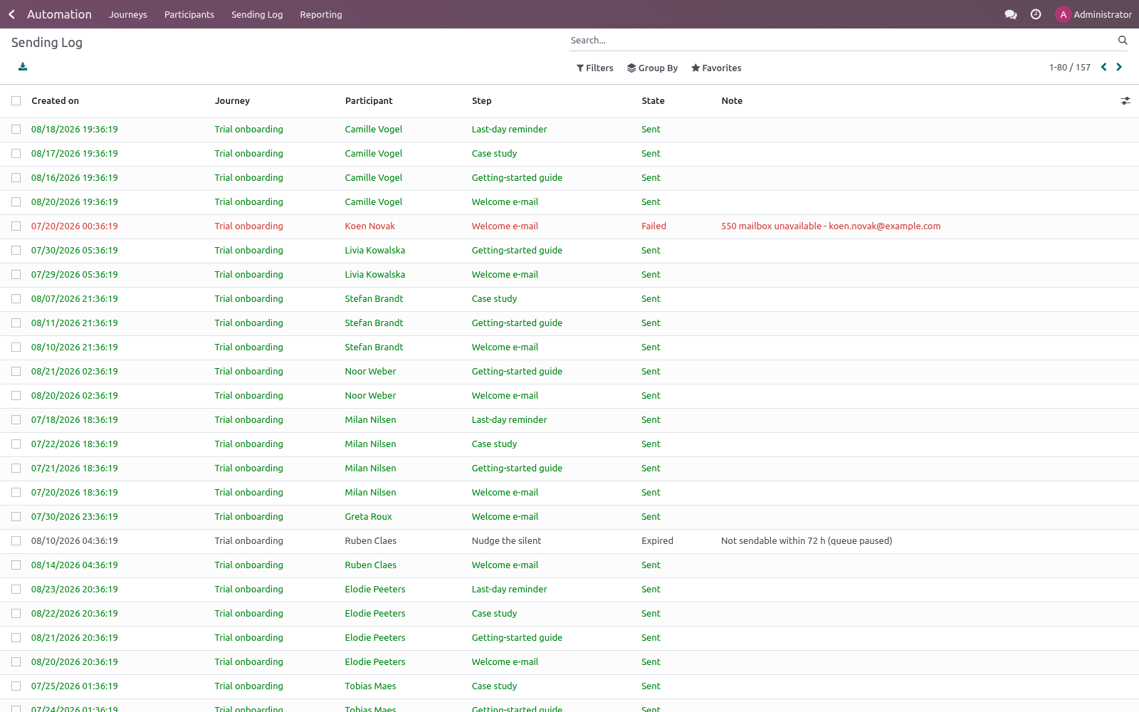
Task: Sort by the Note column header
Action: pyautogui.click(x=732, y=101)
